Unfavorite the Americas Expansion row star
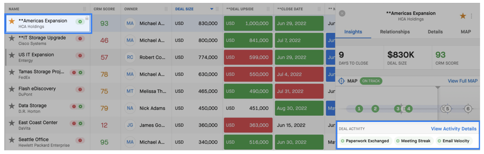This screenshot has width=484, height=154. (x=12, y=21)
